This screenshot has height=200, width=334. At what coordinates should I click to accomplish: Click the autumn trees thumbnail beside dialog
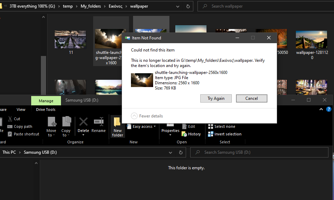click(x=282, y=39)
